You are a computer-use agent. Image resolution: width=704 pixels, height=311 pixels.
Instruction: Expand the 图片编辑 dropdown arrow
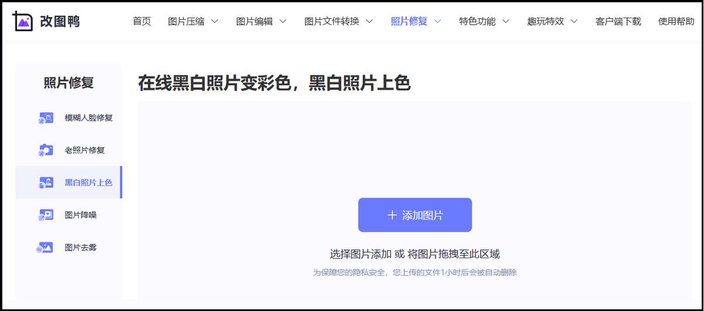(x=282, y=22)
